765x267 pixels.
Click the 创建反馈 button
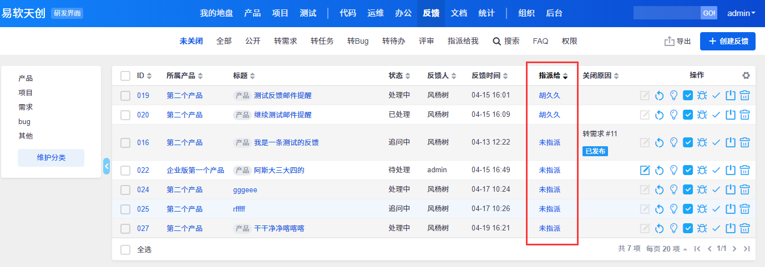point(727,41)
